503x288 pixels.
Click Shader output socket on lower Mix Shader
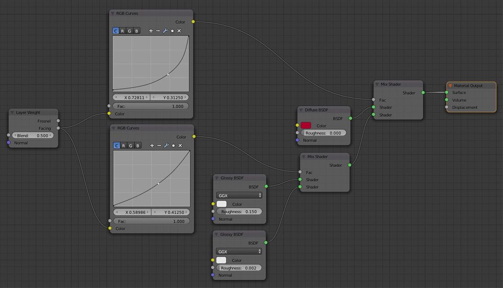point(349,165)
